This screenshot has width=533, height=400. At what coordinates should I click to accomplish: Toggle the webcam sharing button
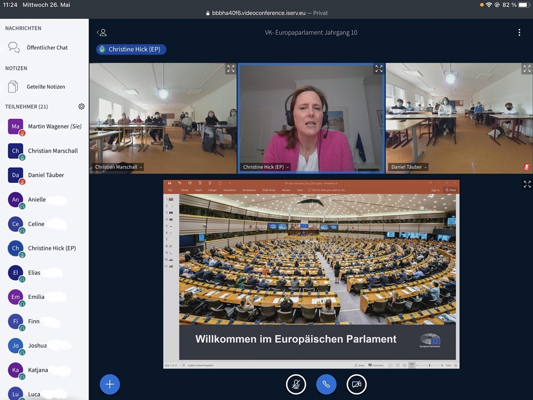357,384
